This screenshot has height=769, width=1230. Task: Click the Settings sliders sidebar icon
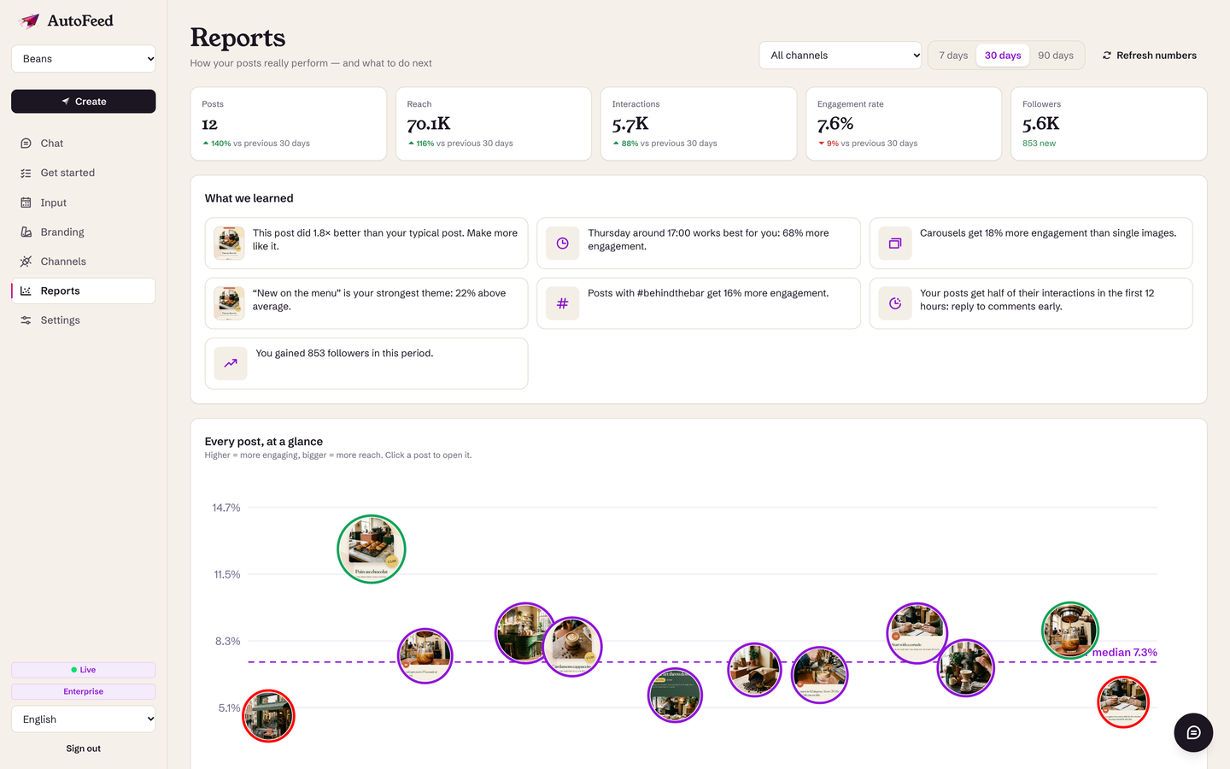point(26,320)
